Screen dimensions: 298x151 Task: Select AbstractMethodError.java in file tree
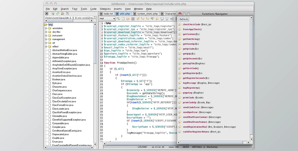64,50
